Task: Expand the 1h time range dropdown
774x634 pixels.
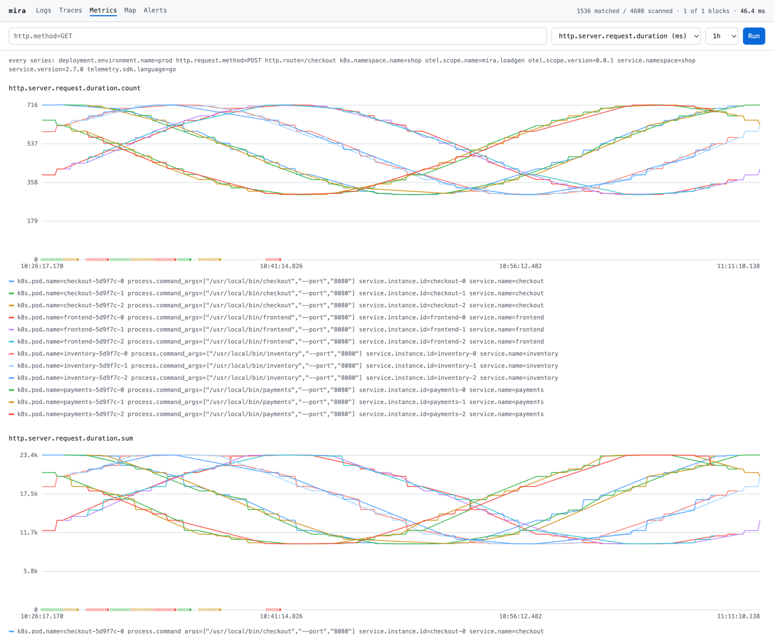Action: point(722,36)
